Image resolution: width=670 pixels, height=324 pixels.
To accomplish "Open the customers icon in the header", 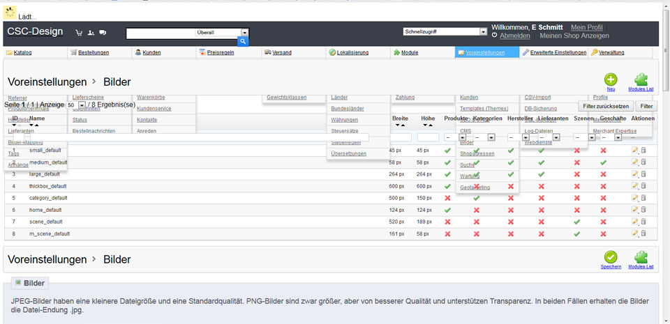I will (91, 33).
